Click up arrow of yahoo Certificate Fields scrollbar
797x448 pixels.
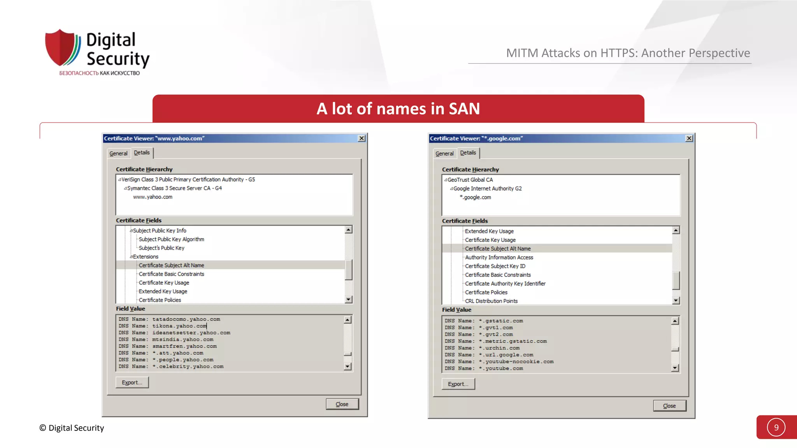click(x=349, y=230)
